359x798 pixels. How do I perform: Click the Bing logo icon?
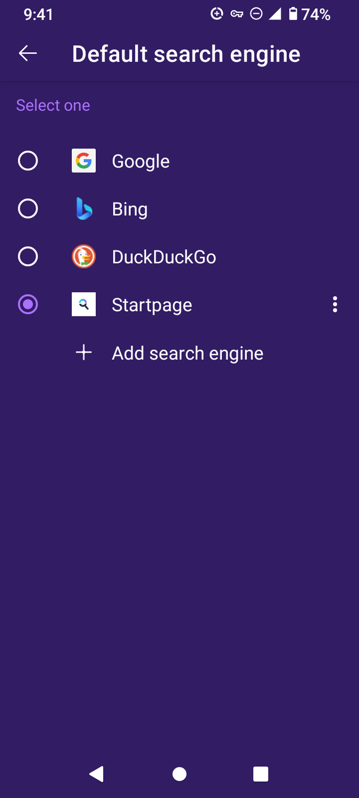(84, 209)
